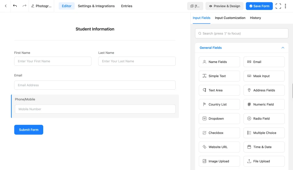Open Settings & Integrations tab
Viewport: 293px width, 170px height.
(96, 6)
